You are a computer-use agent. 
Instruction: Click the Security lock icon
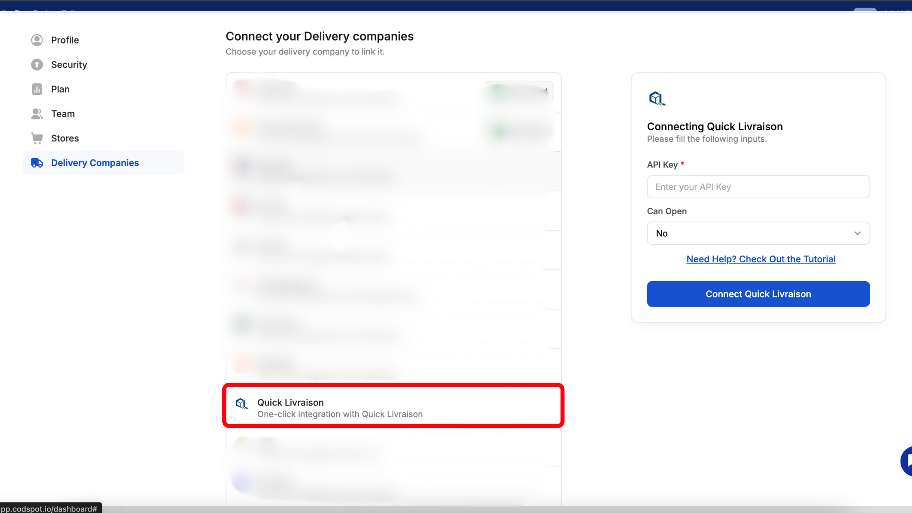pyautogui.click(x=37, y=64)
